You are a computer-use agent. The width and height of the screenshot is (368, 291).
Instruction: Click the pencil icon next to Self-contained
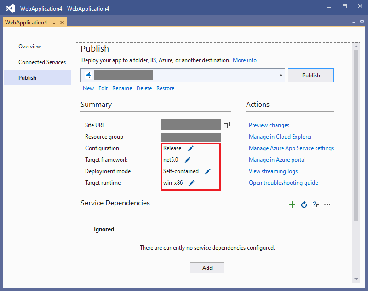tap(208, 171)
